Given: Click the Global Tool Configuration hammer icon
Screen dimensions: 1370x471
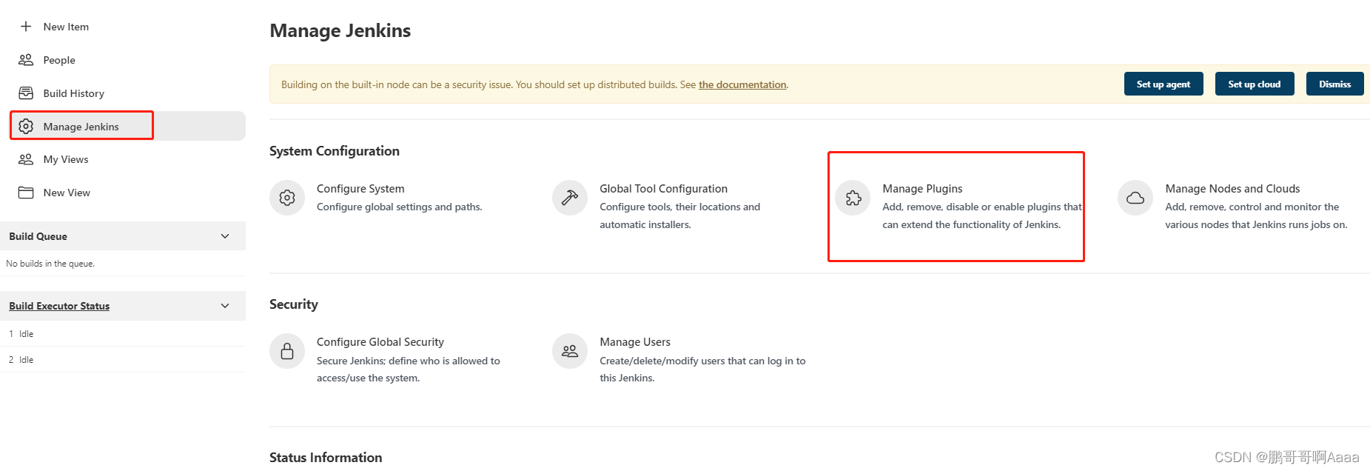Looking at the screenshot, I should click(x=570, y=198).
